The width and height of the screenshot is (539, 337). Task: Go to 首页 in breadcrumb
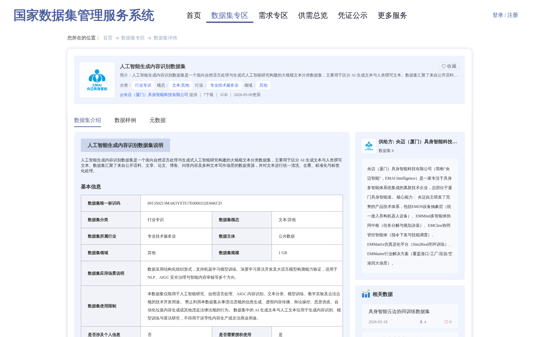click(108, 38)
